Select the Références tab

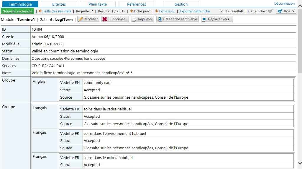136,4
